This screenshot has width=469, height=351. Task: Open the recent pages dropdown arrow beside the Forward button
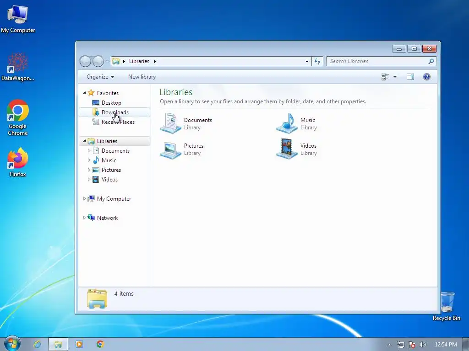coord(107,62)
